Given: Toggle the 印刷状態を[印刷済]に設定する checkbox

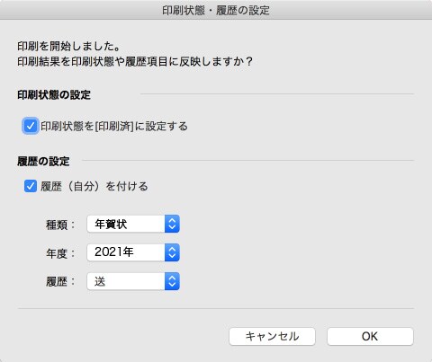Looking at the screenshot, I should coord(31,126).
